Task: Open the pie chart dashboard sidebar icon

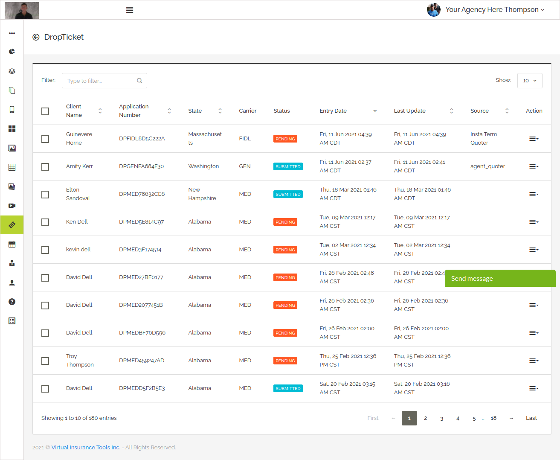Action: pyautogui.click(x=12, y=52)
